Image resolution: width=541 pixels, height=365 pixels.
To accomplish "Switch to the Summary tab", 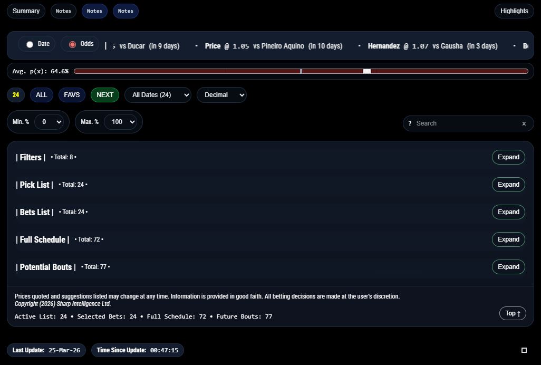I will pyautogui.click(x=26, y=11).
